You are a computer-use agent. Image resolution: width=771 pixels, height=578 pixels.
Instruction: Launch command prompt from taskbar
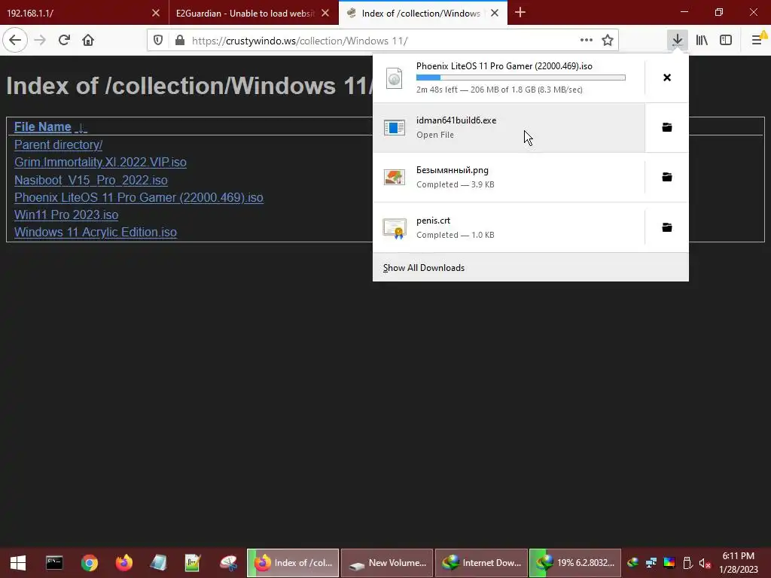[54, 563]
